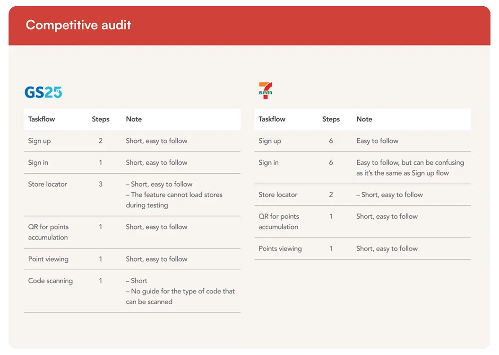Click steps value 6 for 7-Eleven Sign in

(x=331, y=162)
